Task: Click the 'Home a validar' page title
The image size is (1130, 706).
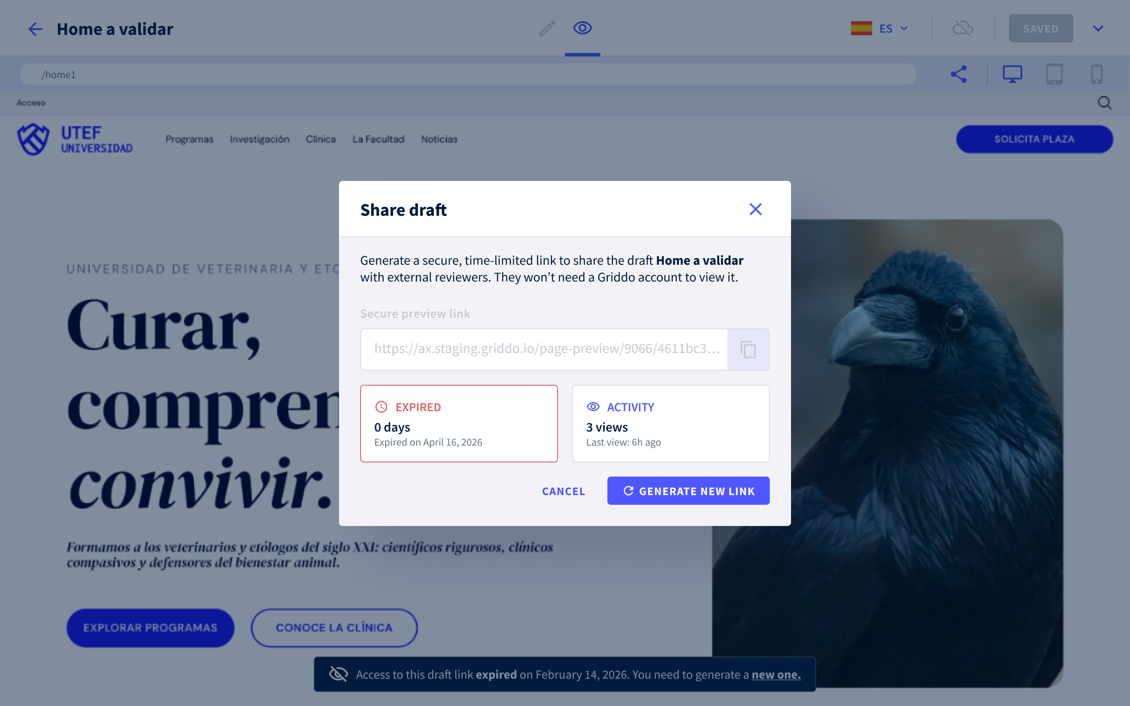Action: 115,29
